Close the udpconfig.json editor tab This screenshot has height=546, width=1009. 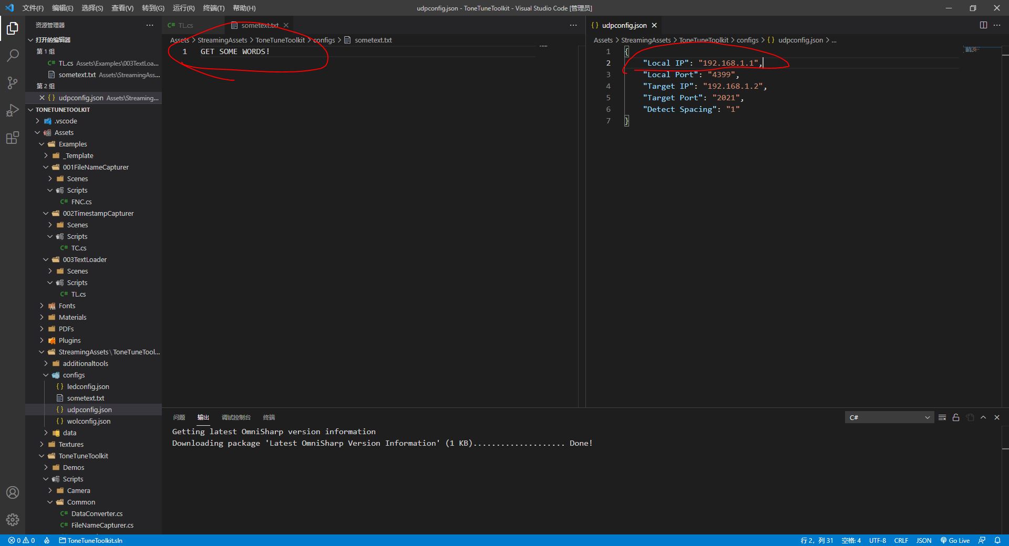[x=654, y=25]
